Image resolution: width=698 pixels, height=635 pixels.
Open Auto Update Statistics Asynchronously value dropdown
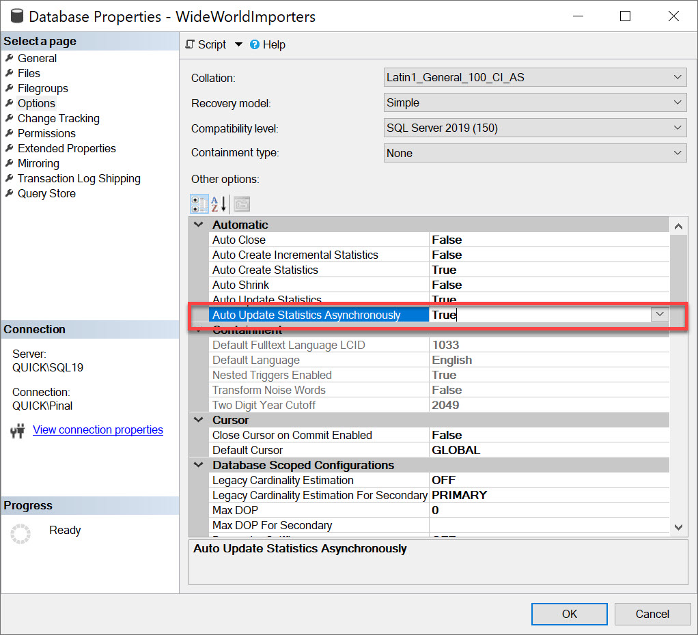click(x=660, y=315)
